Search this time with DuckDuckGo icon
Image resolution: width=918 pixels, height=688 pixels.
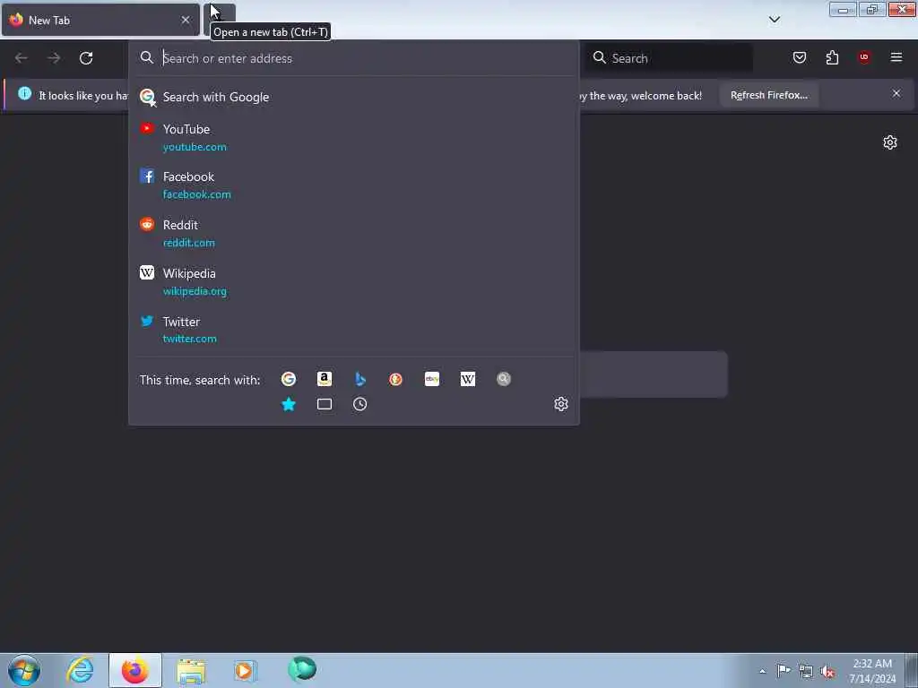(x=395, y=379)
